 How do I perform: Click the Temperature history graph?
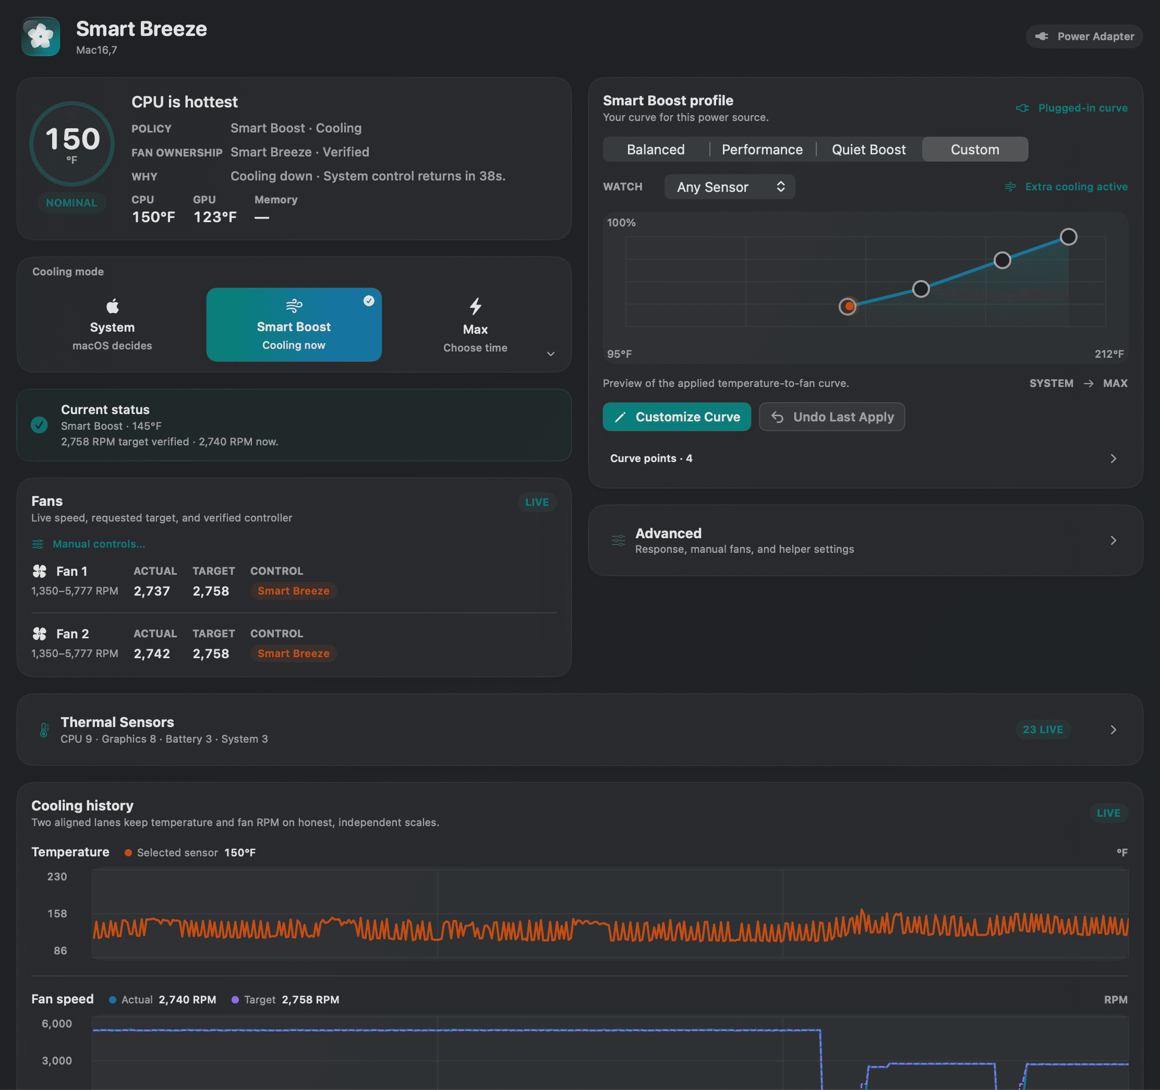click(x=610, y=913)
